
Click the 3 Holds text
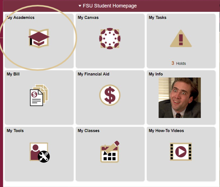(179, 63)
